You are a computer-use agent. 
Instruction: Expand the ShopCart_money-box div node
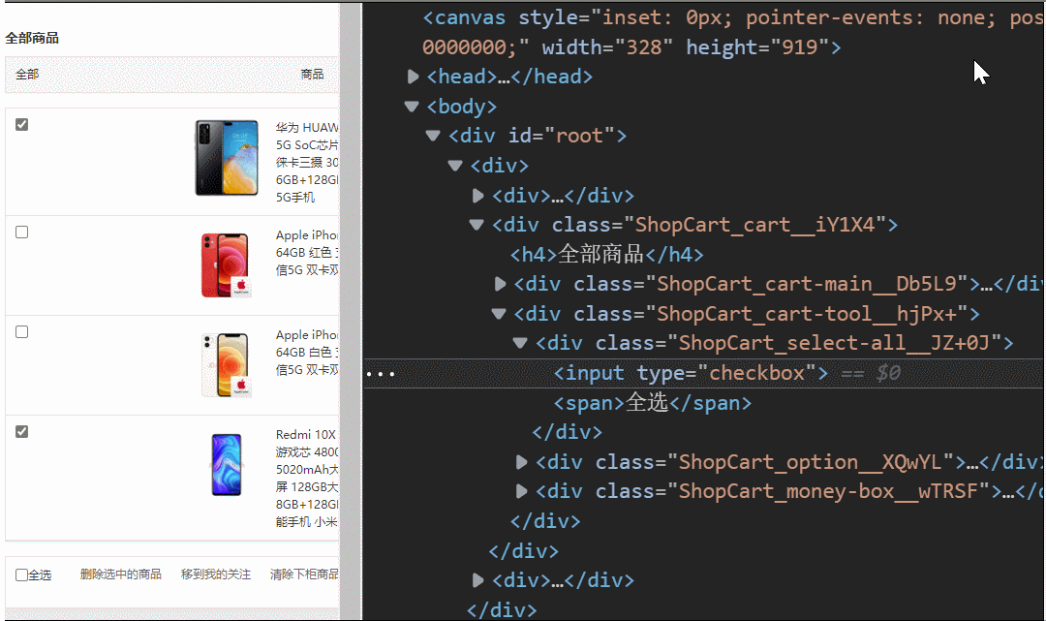pyautogui.click(x=521, y=491)
